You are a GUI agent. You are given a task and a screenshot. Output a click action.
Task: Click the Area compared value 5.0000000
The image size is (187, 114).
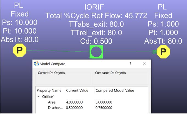click(105, 102)
